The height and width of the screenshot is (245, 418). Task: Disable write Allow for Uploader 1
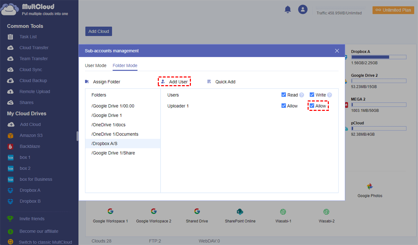coord(312,106)
